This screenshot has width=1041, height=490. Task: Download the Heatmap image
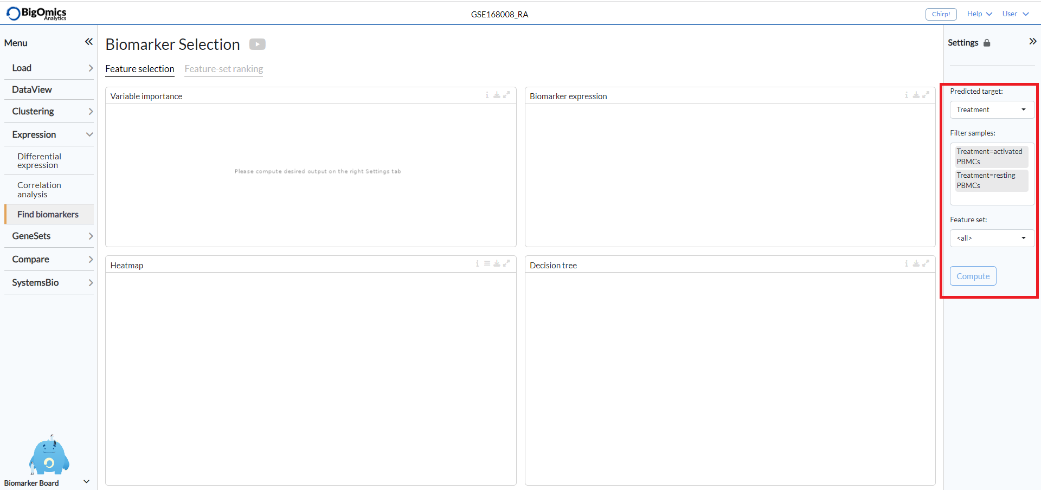[x=497, y=264]
